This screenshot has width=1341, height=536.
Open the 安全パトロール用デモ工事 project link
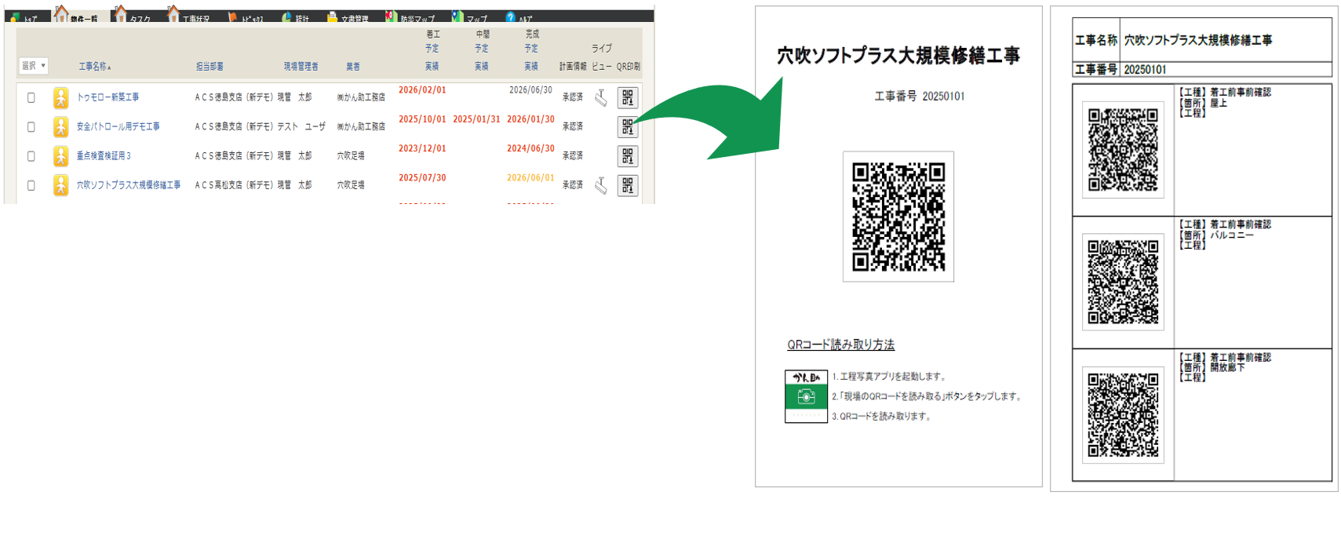click(x=118, y=126)
